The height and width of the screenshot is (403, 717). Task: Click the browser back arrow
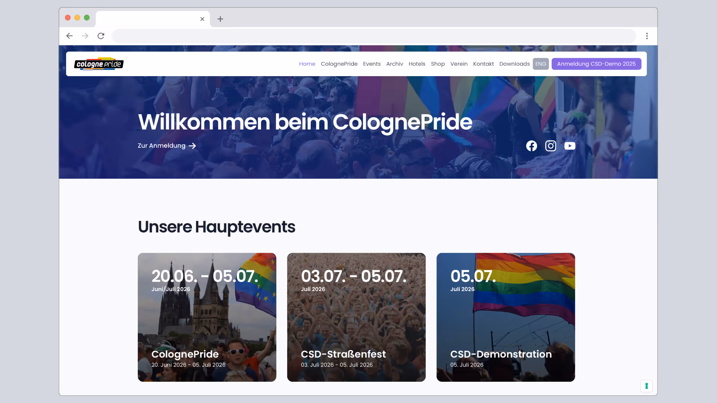tap(69, 36)
